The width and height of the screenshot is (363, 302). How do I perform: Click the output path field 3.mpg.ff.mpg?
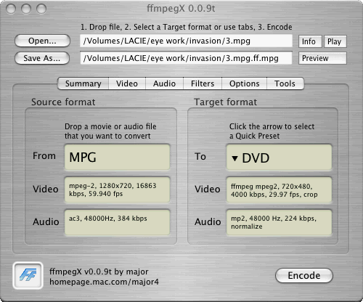pos(186,58)
